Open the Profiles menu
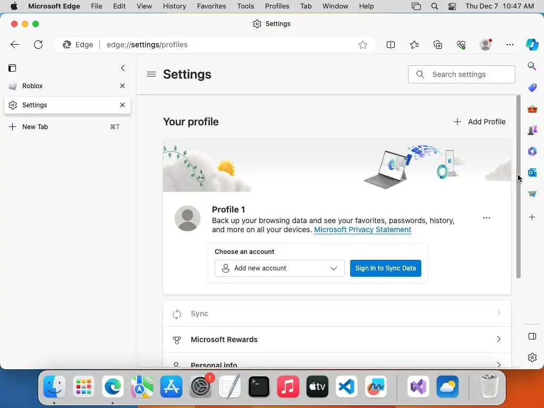Screen dimensions: 544x408 pyautogui.click(x=277, y=6)
